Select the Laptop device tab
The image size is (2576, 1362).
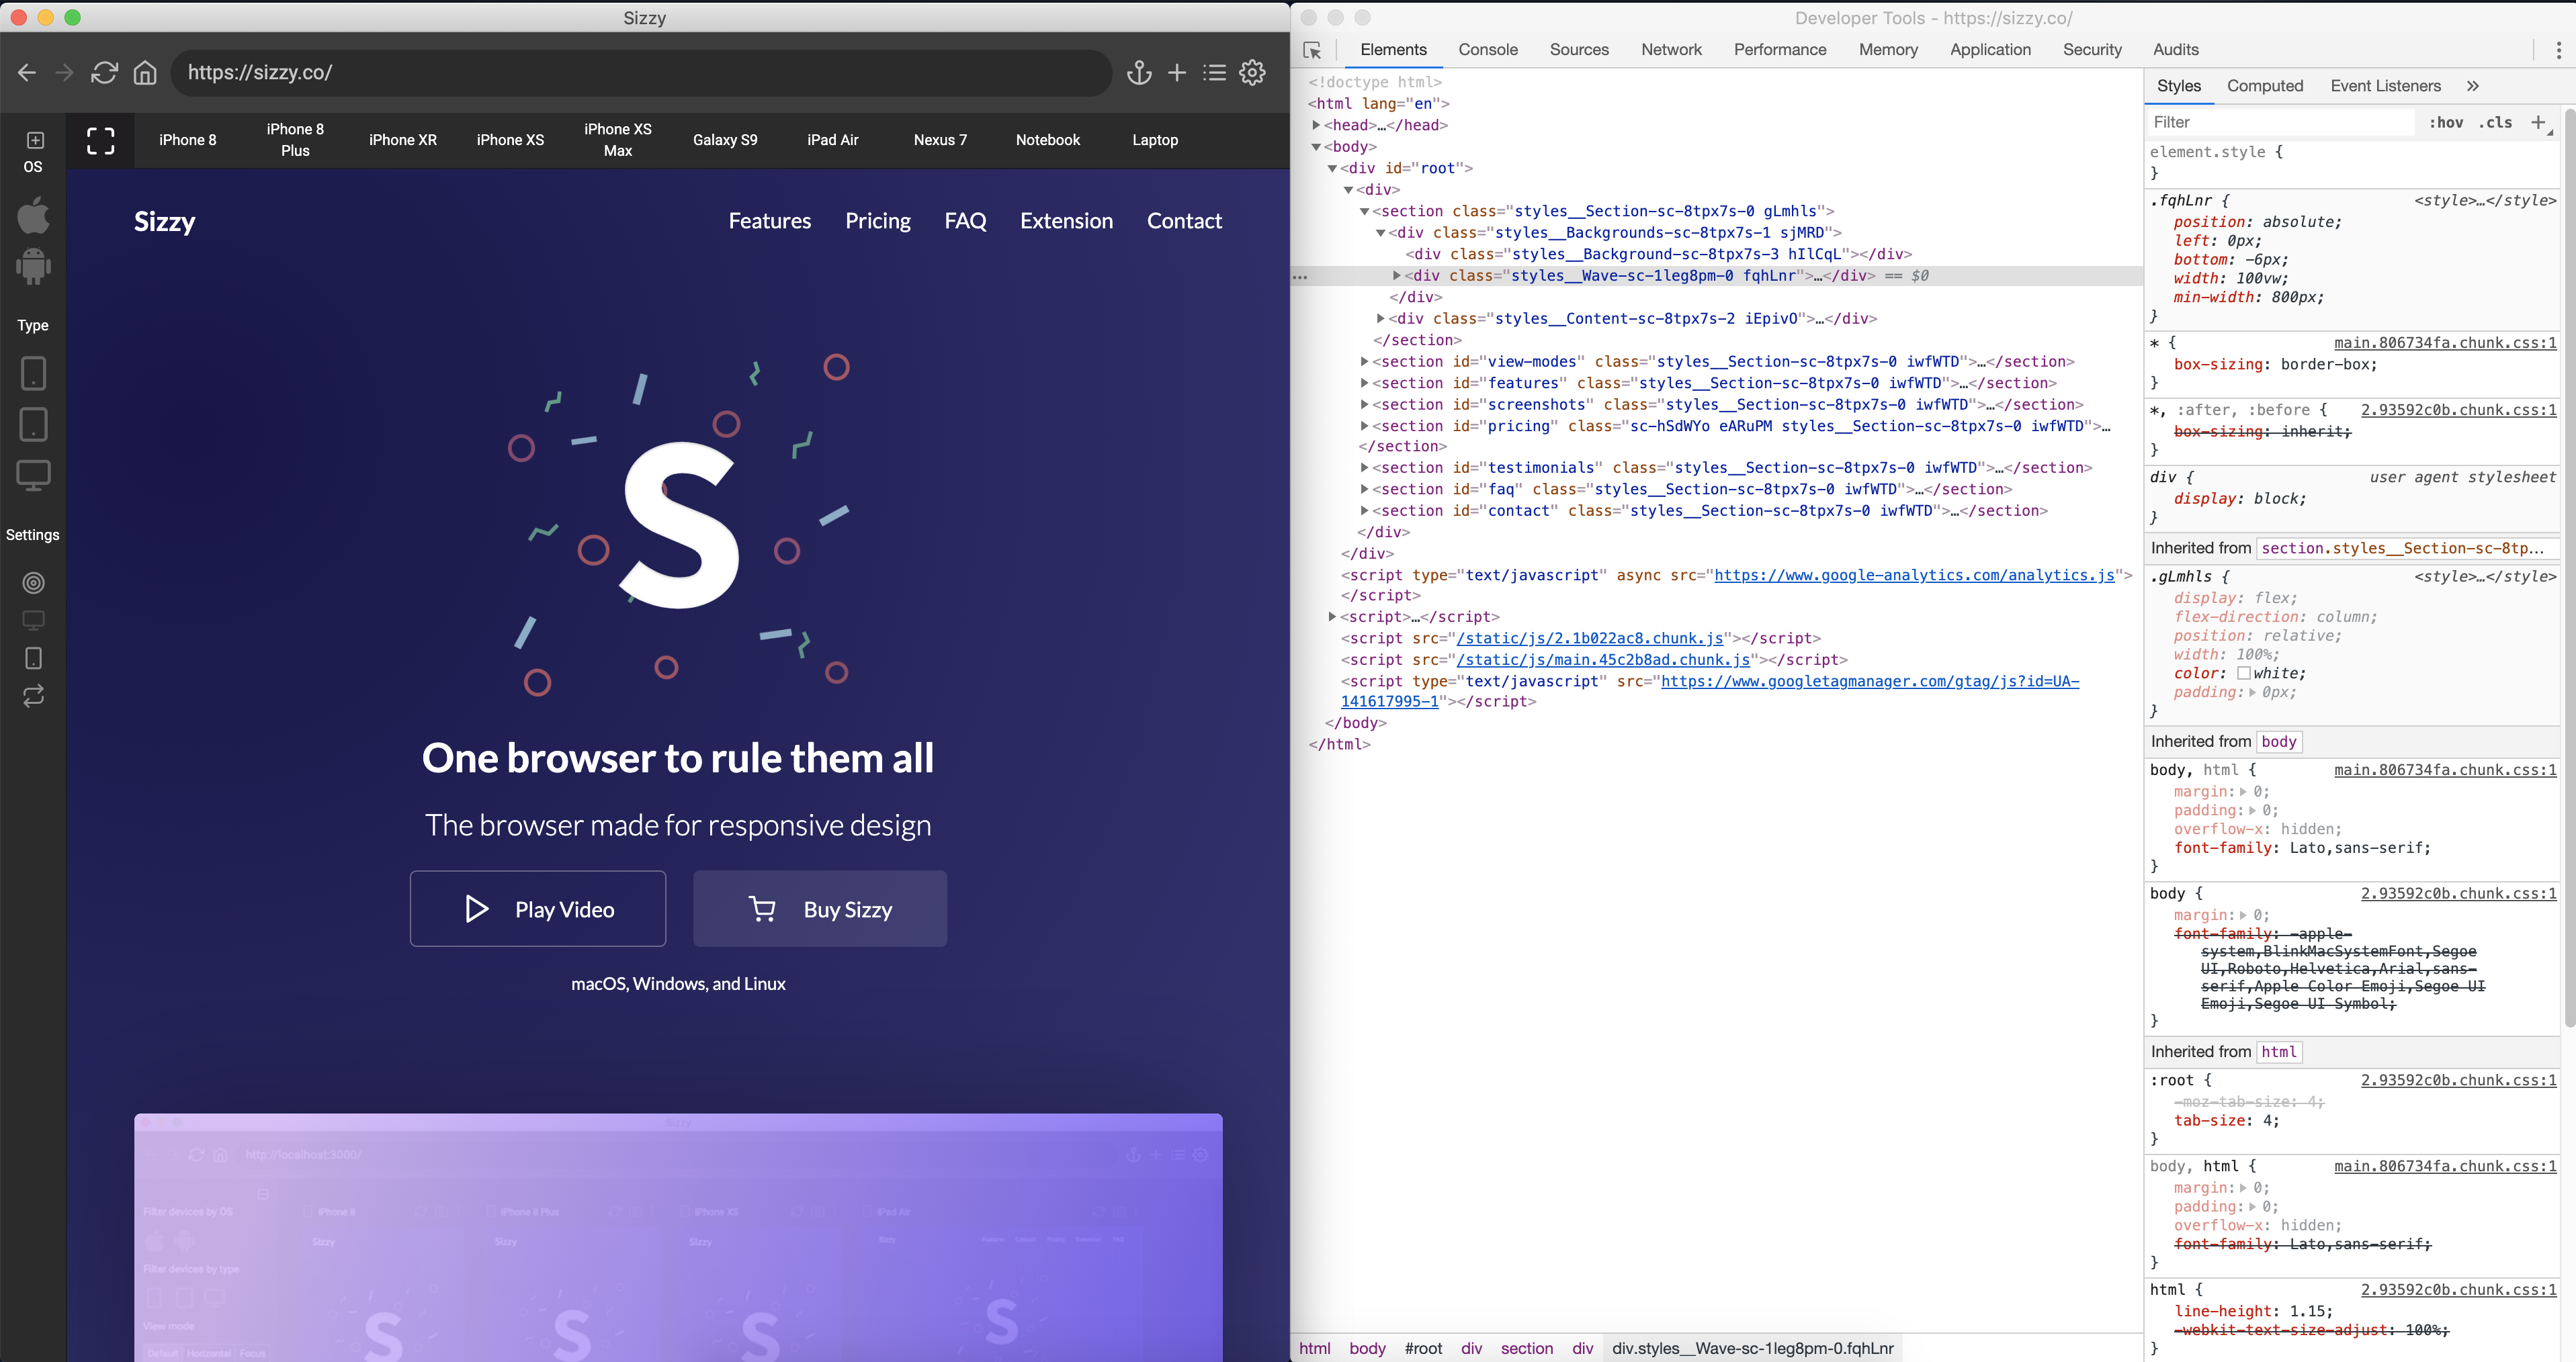click(x=1155, y=140)
